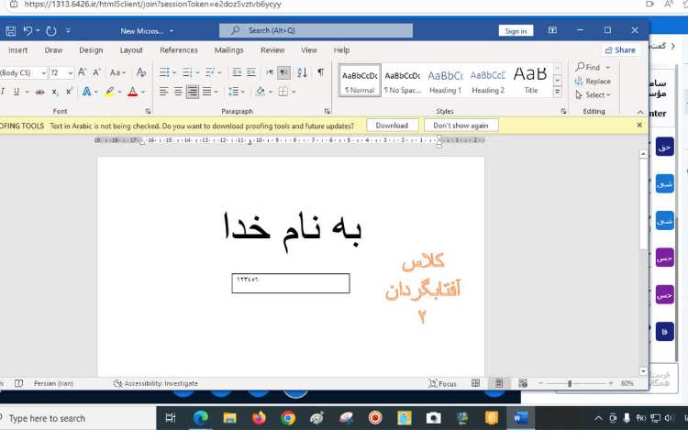Apply text effects with the blue A icon
Screen dimensions: 688x440
(86, 92)
